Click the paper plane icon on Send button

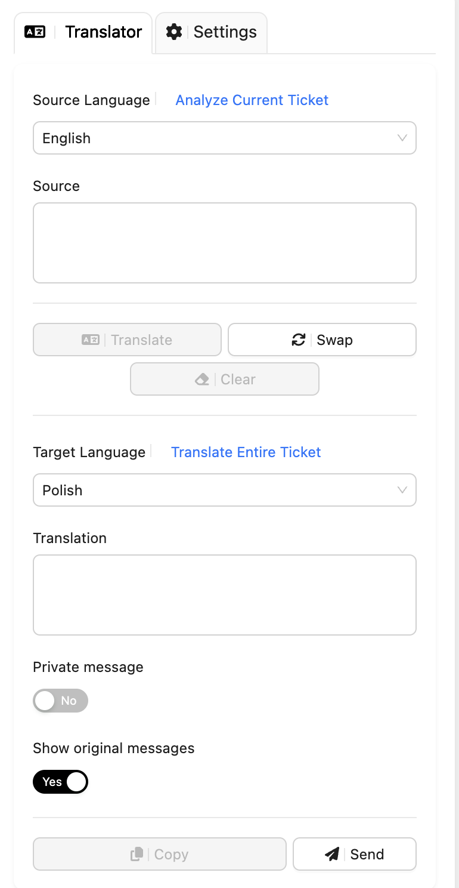332,854
